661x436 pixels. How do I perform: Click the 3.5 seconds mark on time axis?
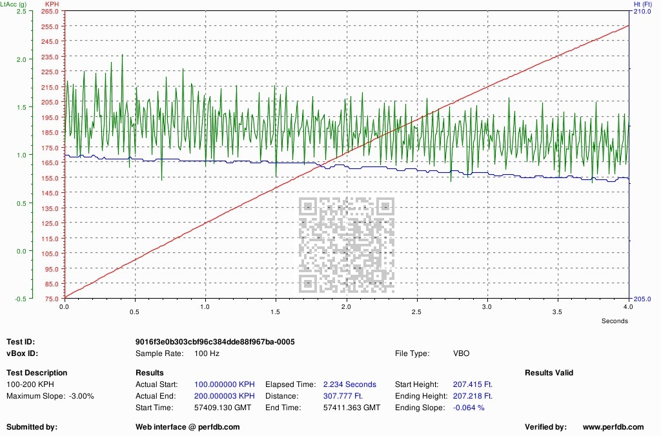pos(557,308)
